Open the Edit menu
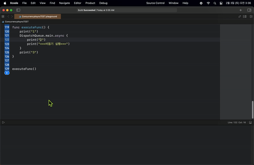This screenshot has width=254, height=165. coord(33,3)
